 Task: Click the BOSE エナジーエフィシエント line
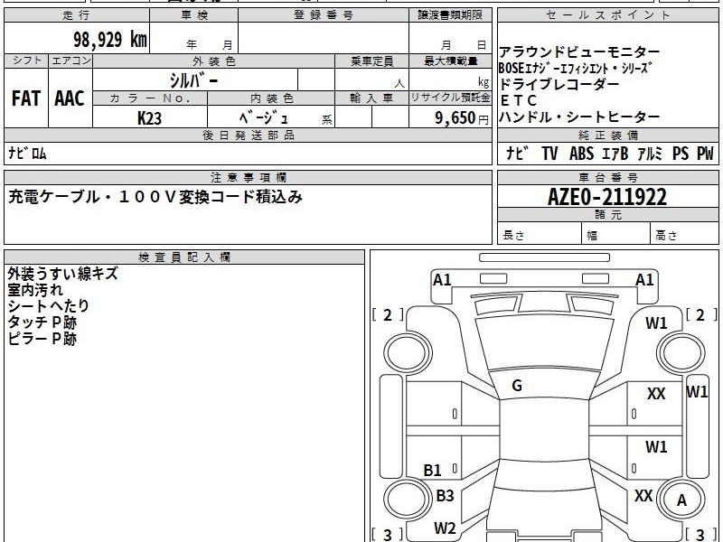576,69
